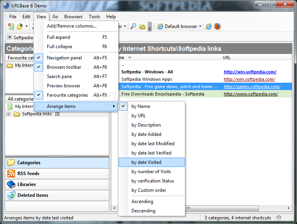Click the Name column sort arrow
The height and width of the screenshot is (224, 297).
click(x=130, y=58)
